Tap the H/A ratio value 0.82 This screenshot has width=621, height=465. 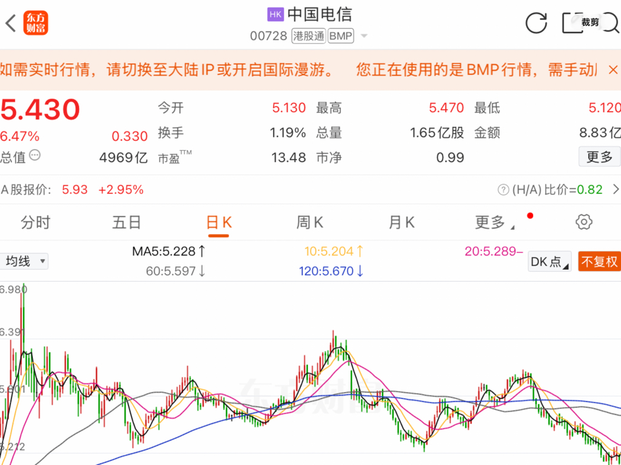pos(589,190)
